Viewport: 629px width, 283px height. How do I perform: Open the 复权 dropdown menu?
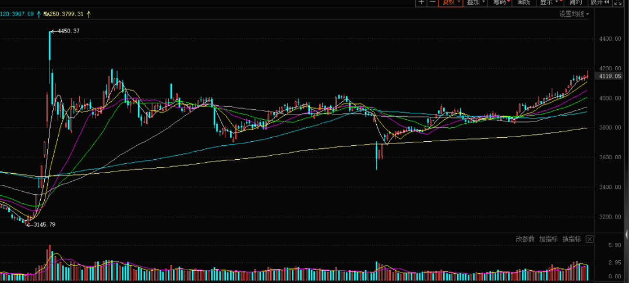coord(451,2)
